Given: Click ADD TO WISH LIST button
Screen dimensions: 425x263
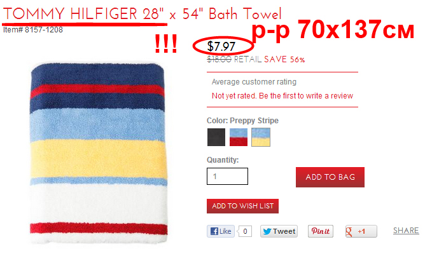Looking at the screenshot, I should tap(242, 206).
